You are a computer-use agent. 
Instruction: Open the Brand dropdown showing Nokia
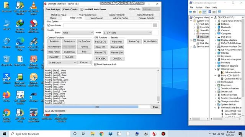click(x=78, y=33)
